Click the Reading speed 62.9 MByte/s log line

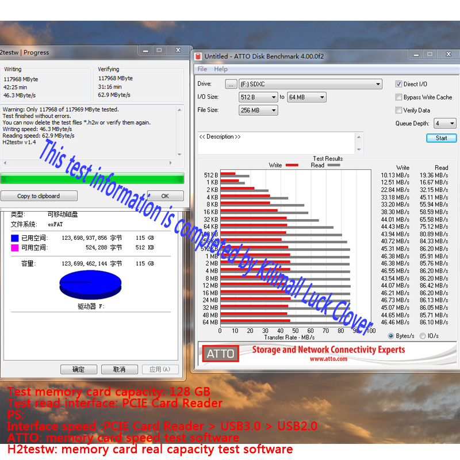[39, 136]
